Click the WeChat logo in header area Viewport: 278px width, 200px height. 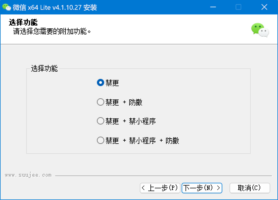(x=260, y=30)
